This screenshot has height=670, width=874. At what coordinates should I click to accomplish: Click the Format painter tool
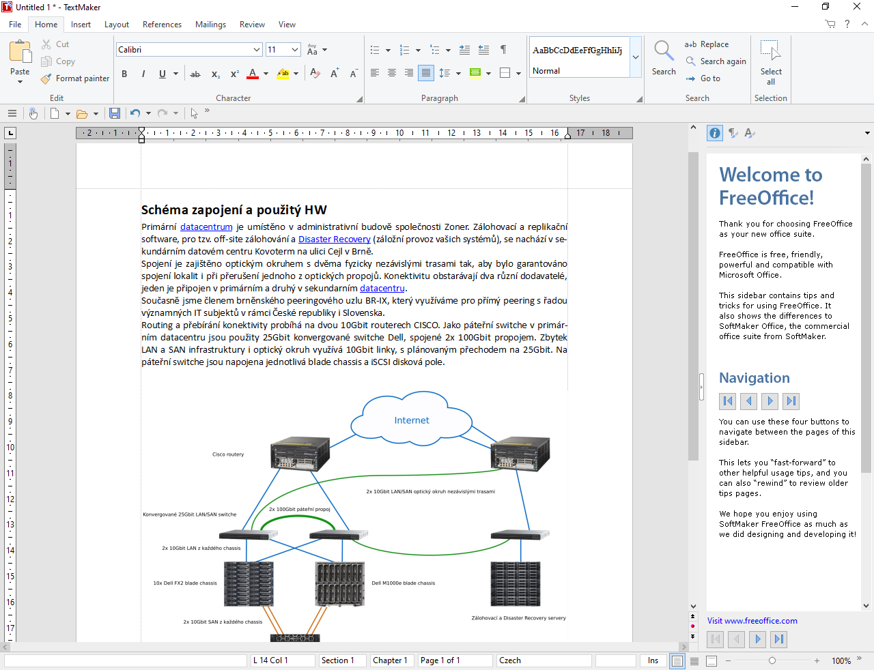tap(75, 78)
